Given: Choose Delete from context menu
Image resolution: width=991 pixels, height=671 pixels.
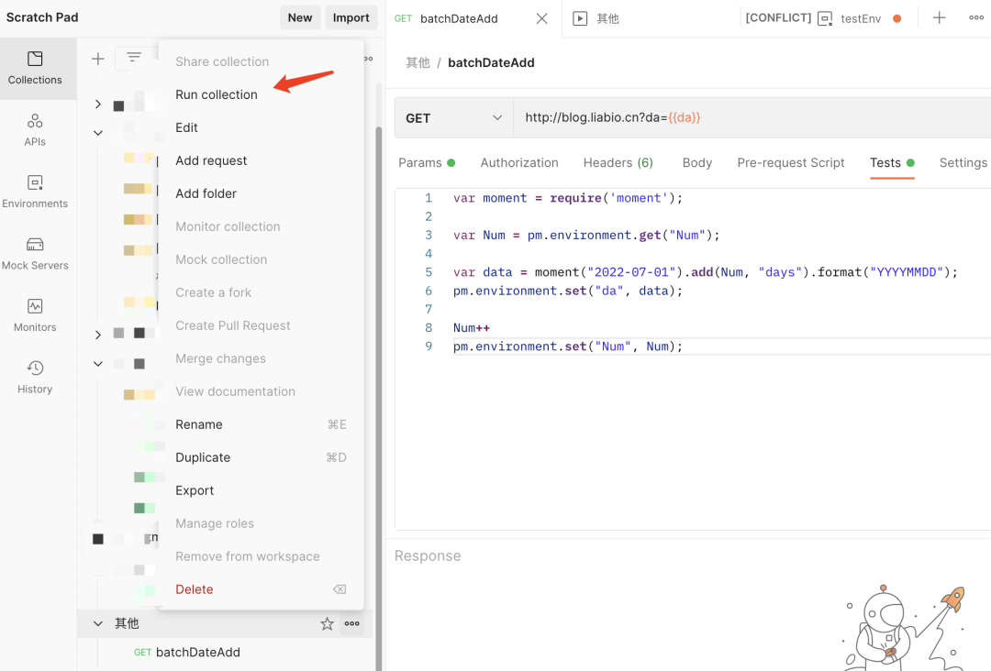Looking at the screenshot, I should pyautogui.click(x=261, y=588).
